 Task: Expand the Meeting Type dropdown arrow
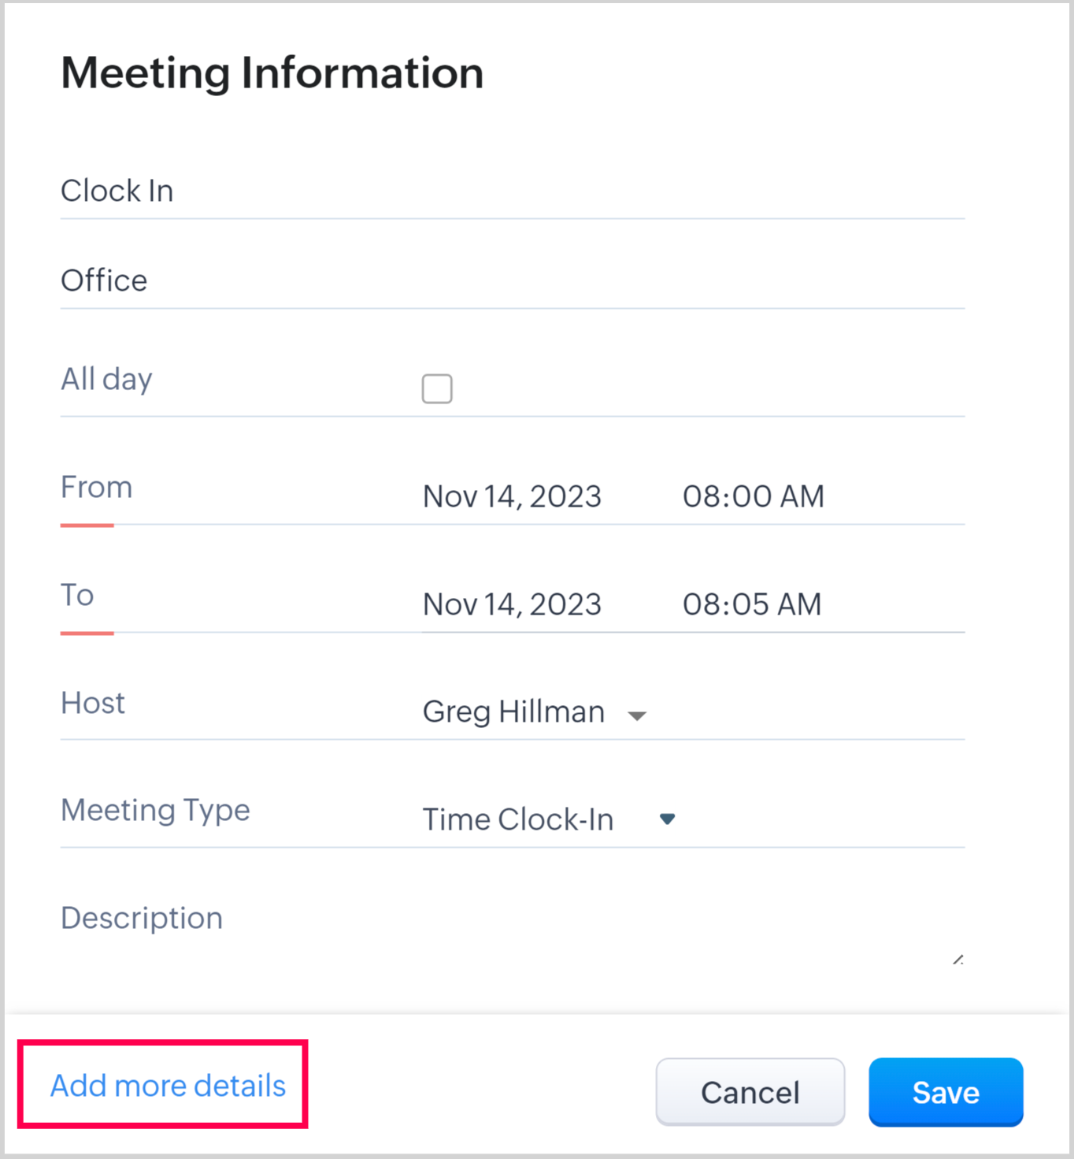pos(667,819)
